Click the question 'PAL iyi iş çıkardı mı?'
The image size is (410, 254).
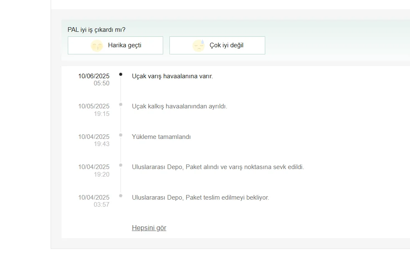pos(97,30)
